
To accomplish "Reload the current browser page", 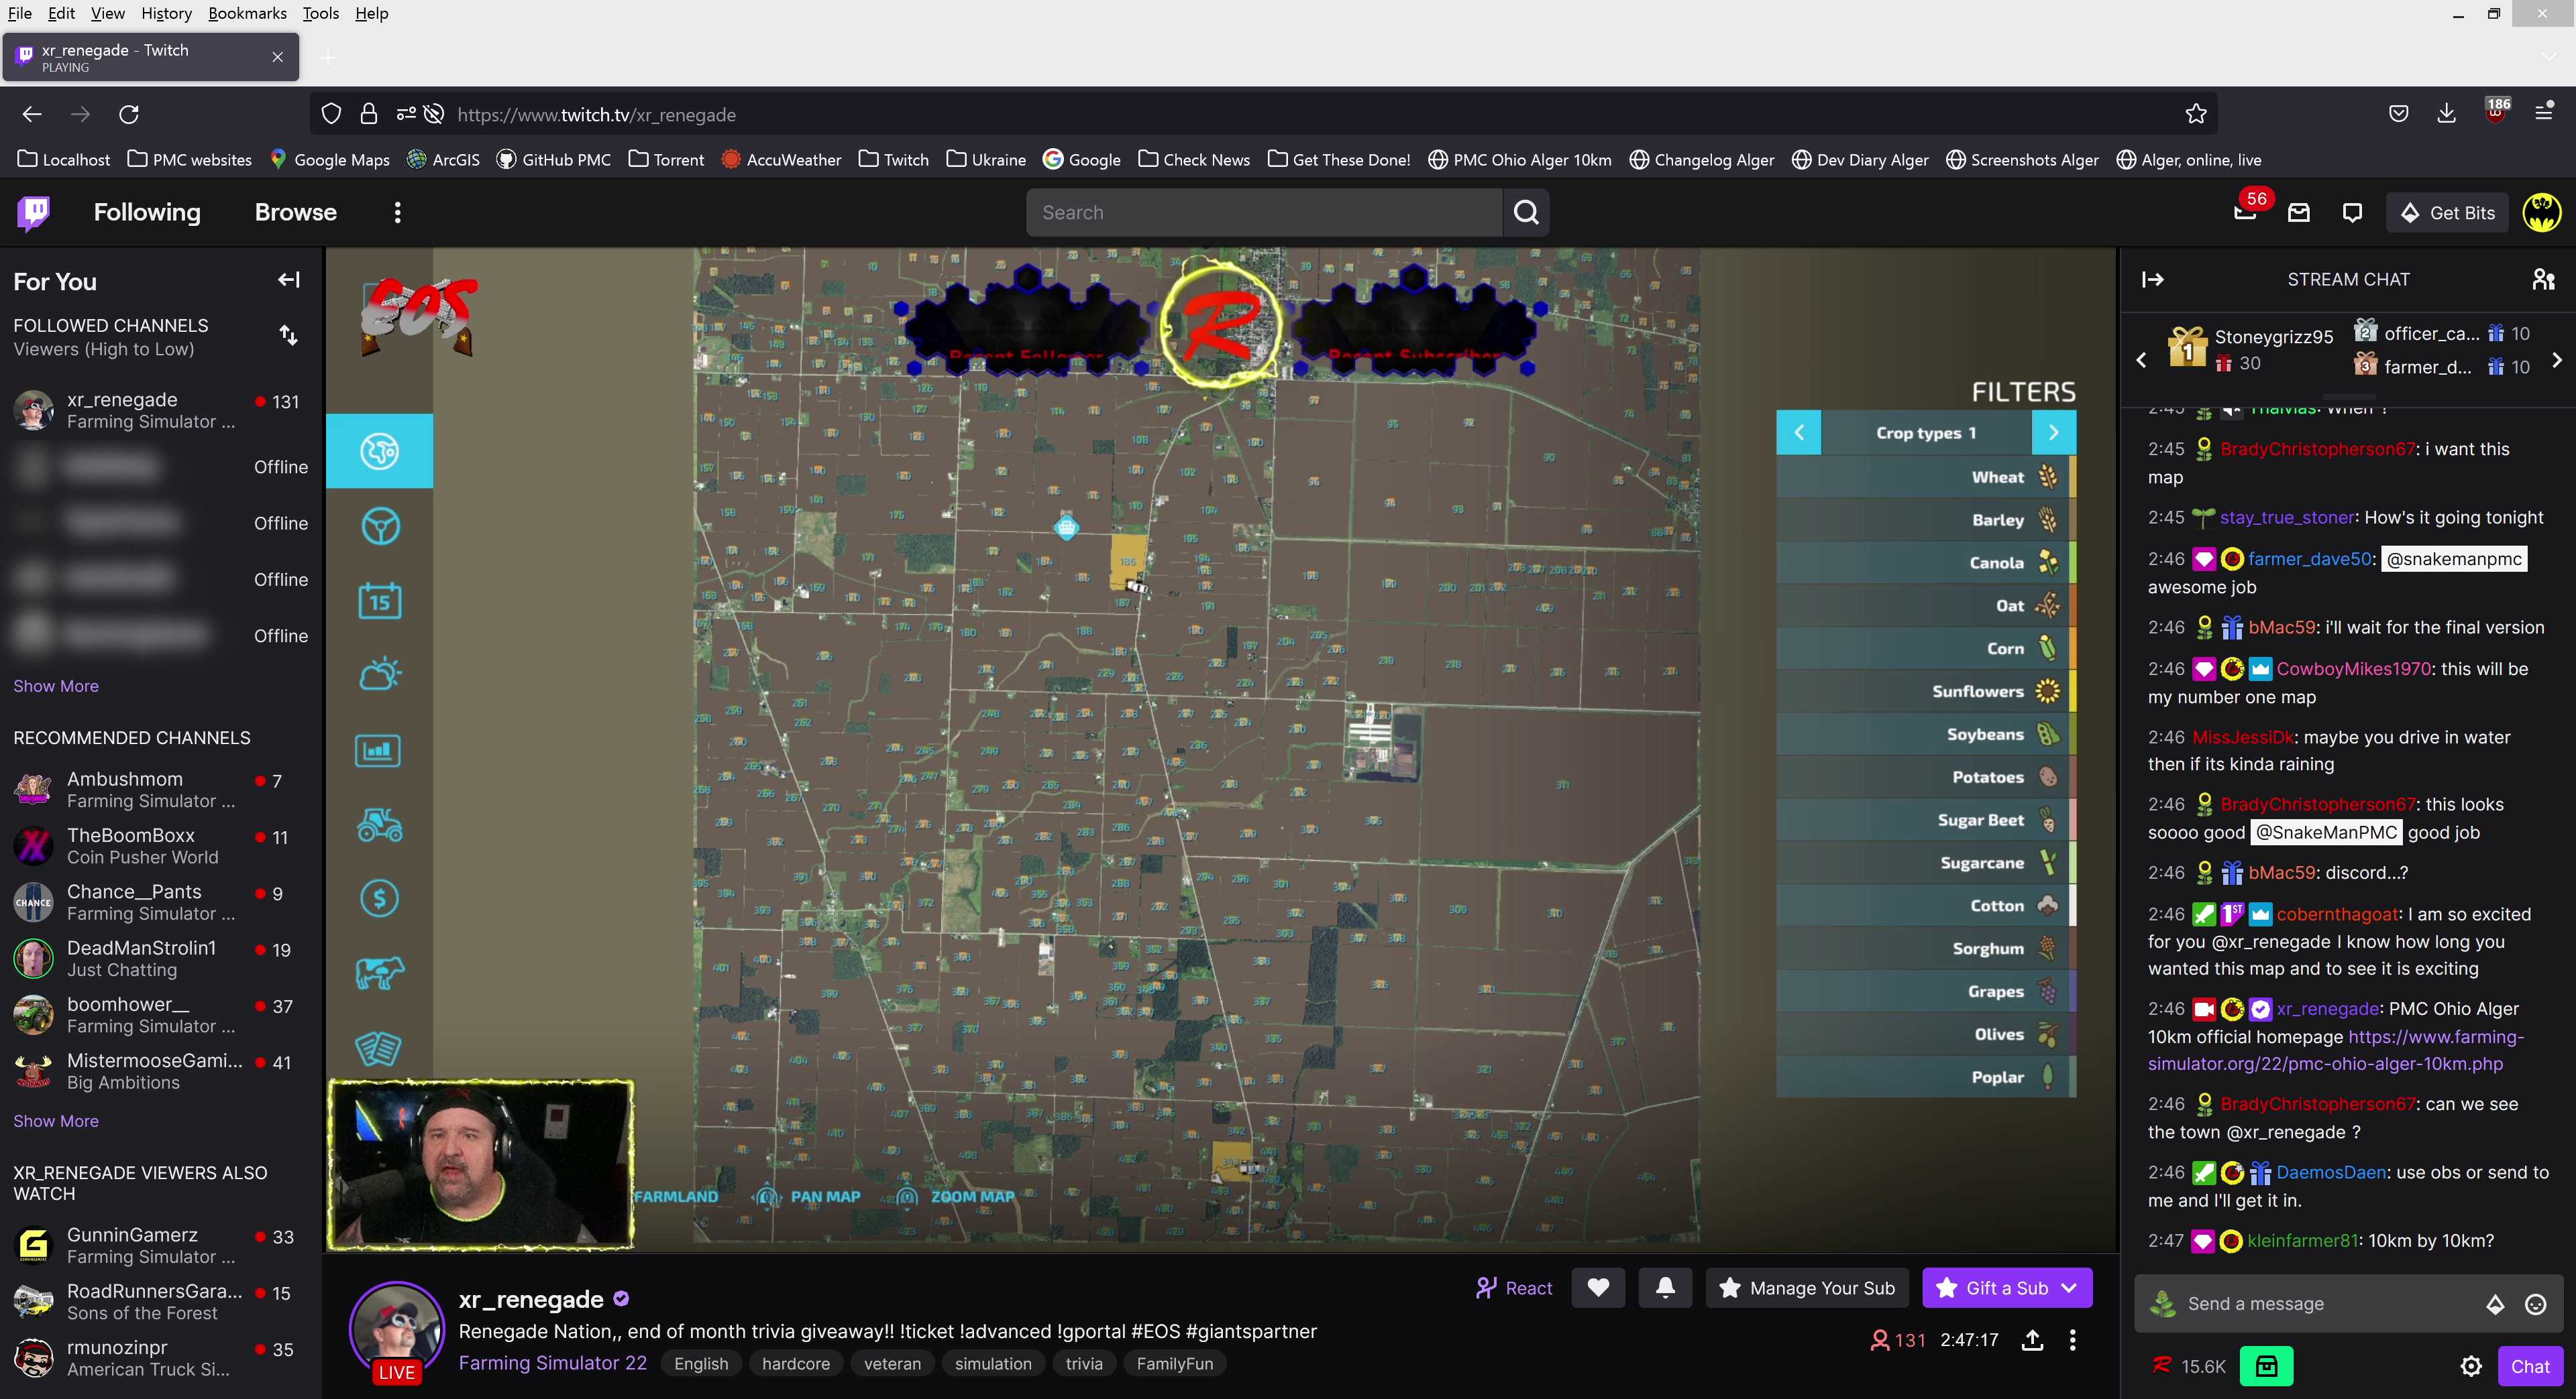I will (x=129, y=115).
